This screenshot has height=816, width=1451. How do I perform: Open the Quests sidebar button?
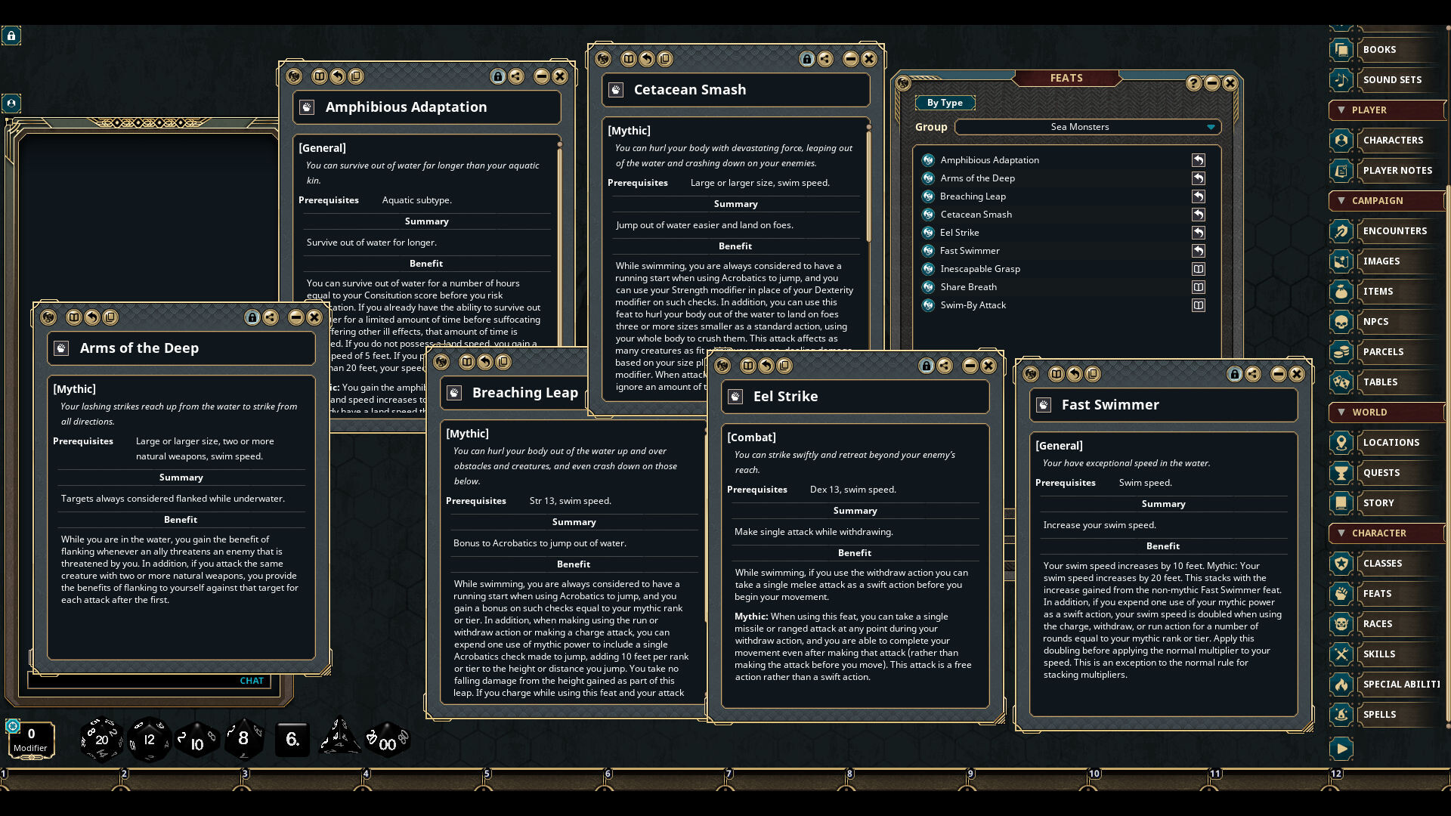point(1381,472)
